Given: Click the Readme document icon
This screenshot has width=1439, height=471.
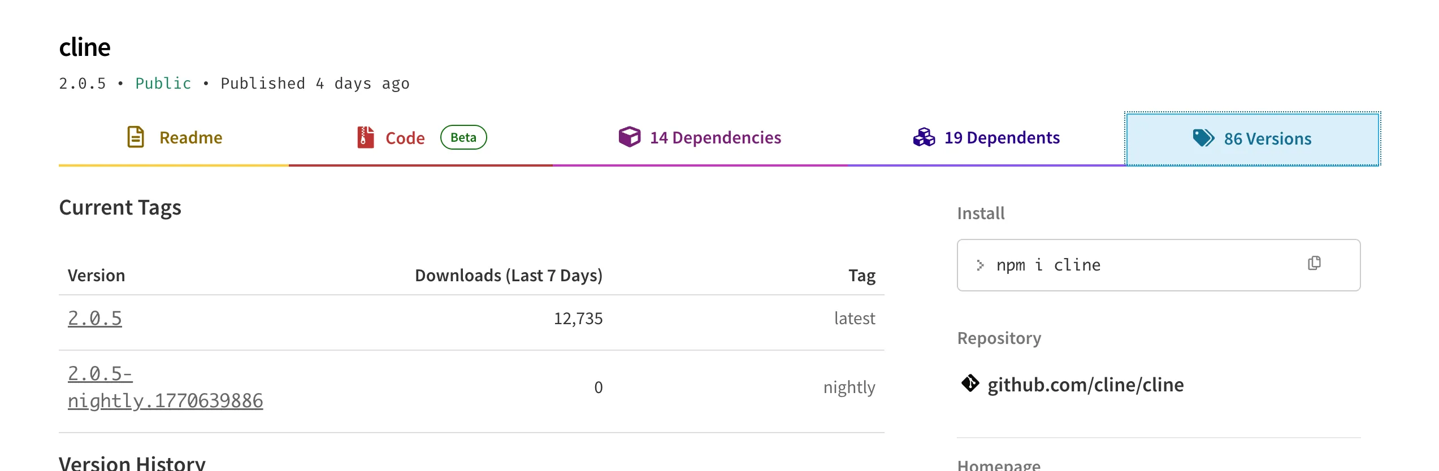Looking at the screenshot, I should tap(135, 137).
